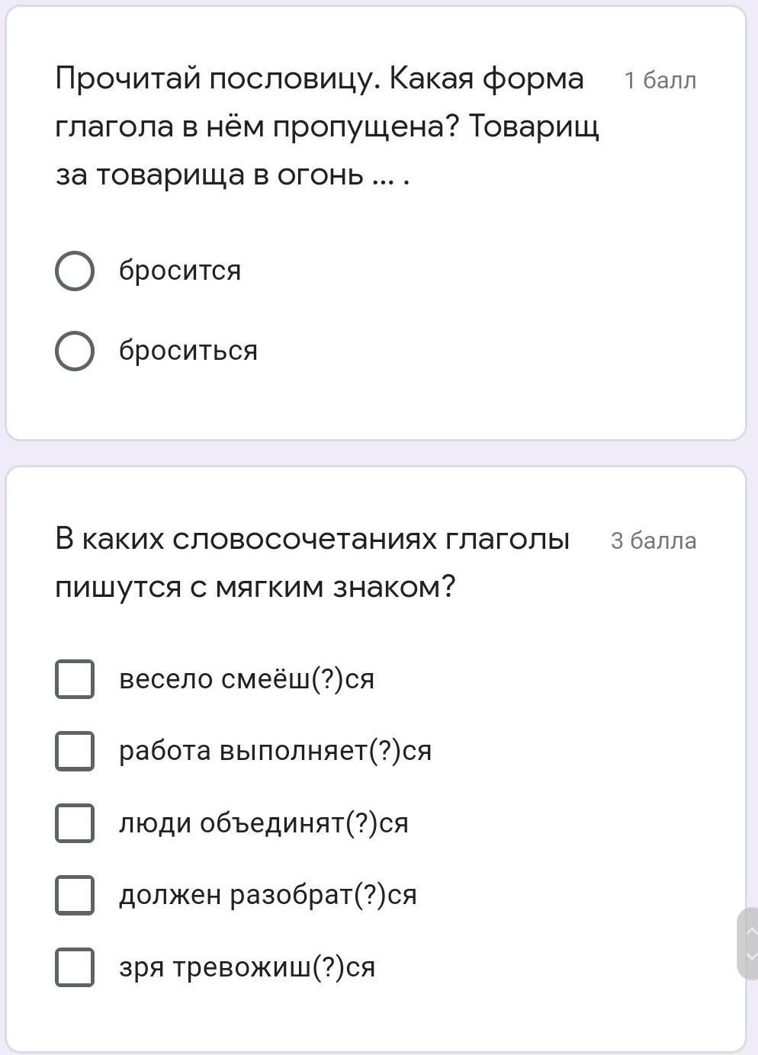Viewport: 758px width, 1055px height.
Task: Select the "бросится" radio button
Action: click(x=75, y=271)
